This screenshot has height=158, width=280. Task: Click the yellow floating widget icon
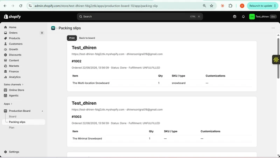click(x=276, y=59)
